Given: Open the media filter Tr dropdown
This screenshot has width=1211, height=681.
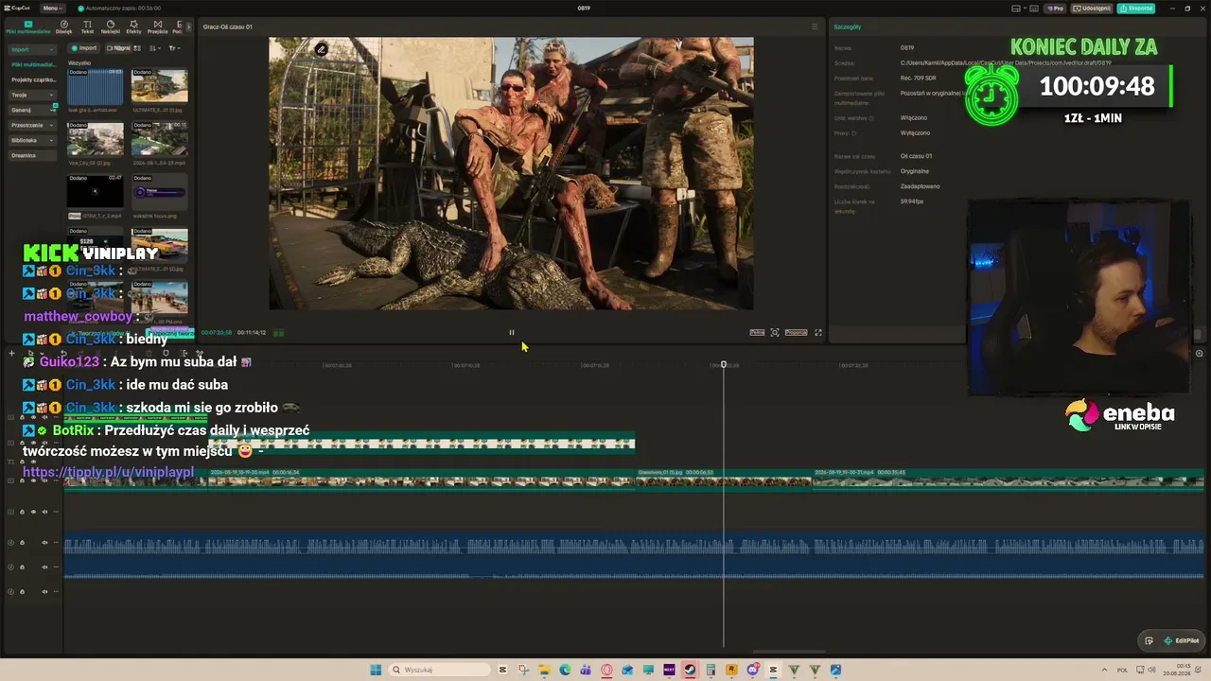Looking at the screenshot, I should tap(174, 48).
